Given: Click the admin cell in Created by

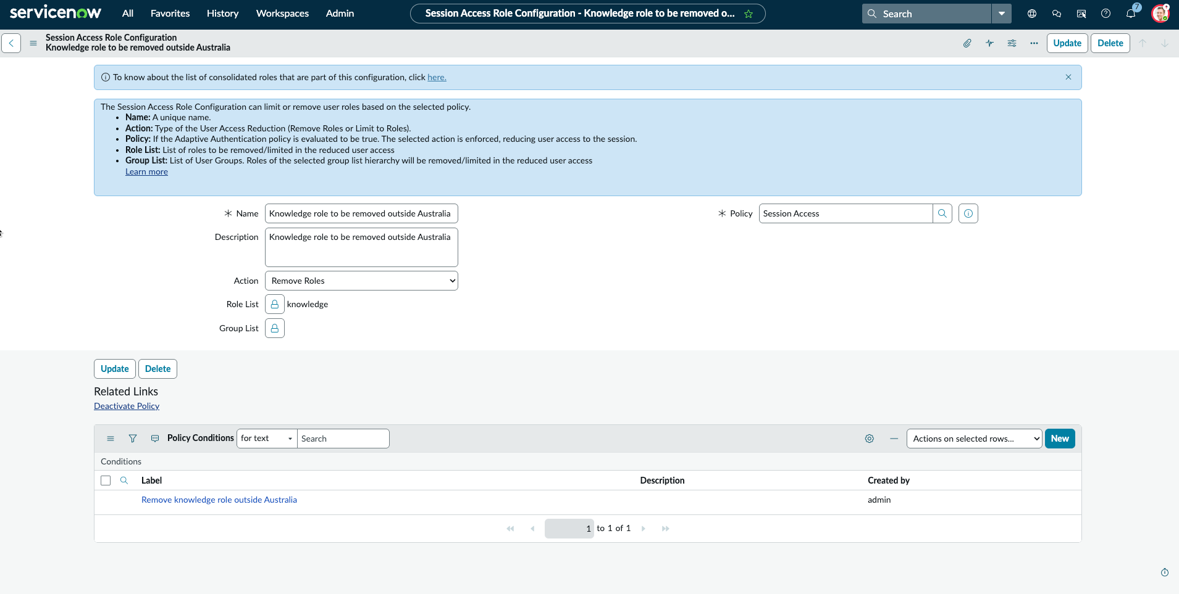Looking at the screenshot, I should tap(879, 500).
